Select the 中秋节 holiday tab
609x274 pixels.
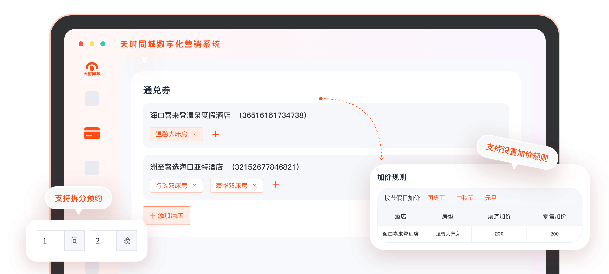(465, 198)
